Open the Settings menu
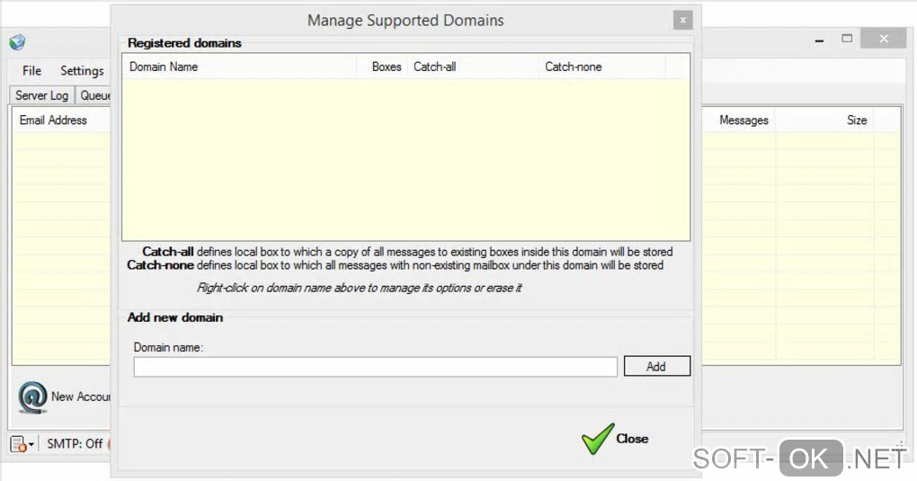This screenshot has height=481, width=917. point(82,71)
